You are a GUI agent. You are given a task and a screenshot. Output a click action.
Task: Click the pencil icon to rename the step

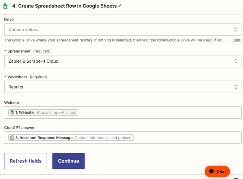coord(120,6)
